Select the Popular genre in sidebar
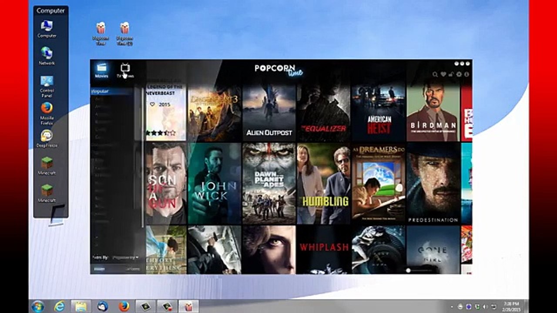557x313 pixels. 111,92
